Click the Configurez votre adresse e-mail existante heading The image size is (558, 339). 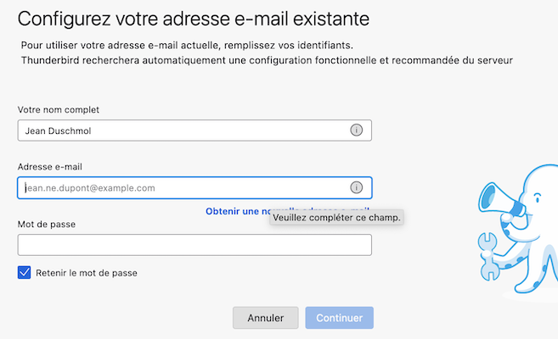[x=194, y=19]
